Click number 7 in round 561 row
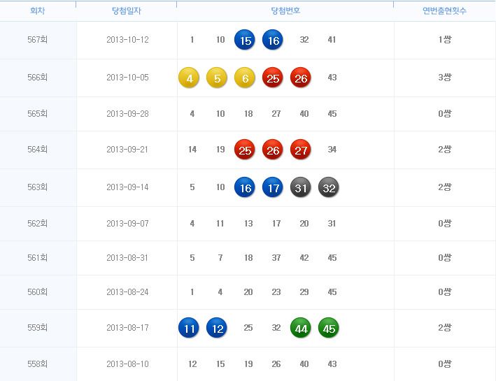This screenshot has height=381, width=496. point(220,258)
